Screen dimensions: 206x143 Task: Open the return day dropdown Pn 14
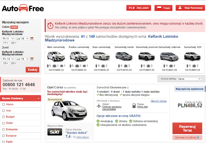[x=8, y=59]
